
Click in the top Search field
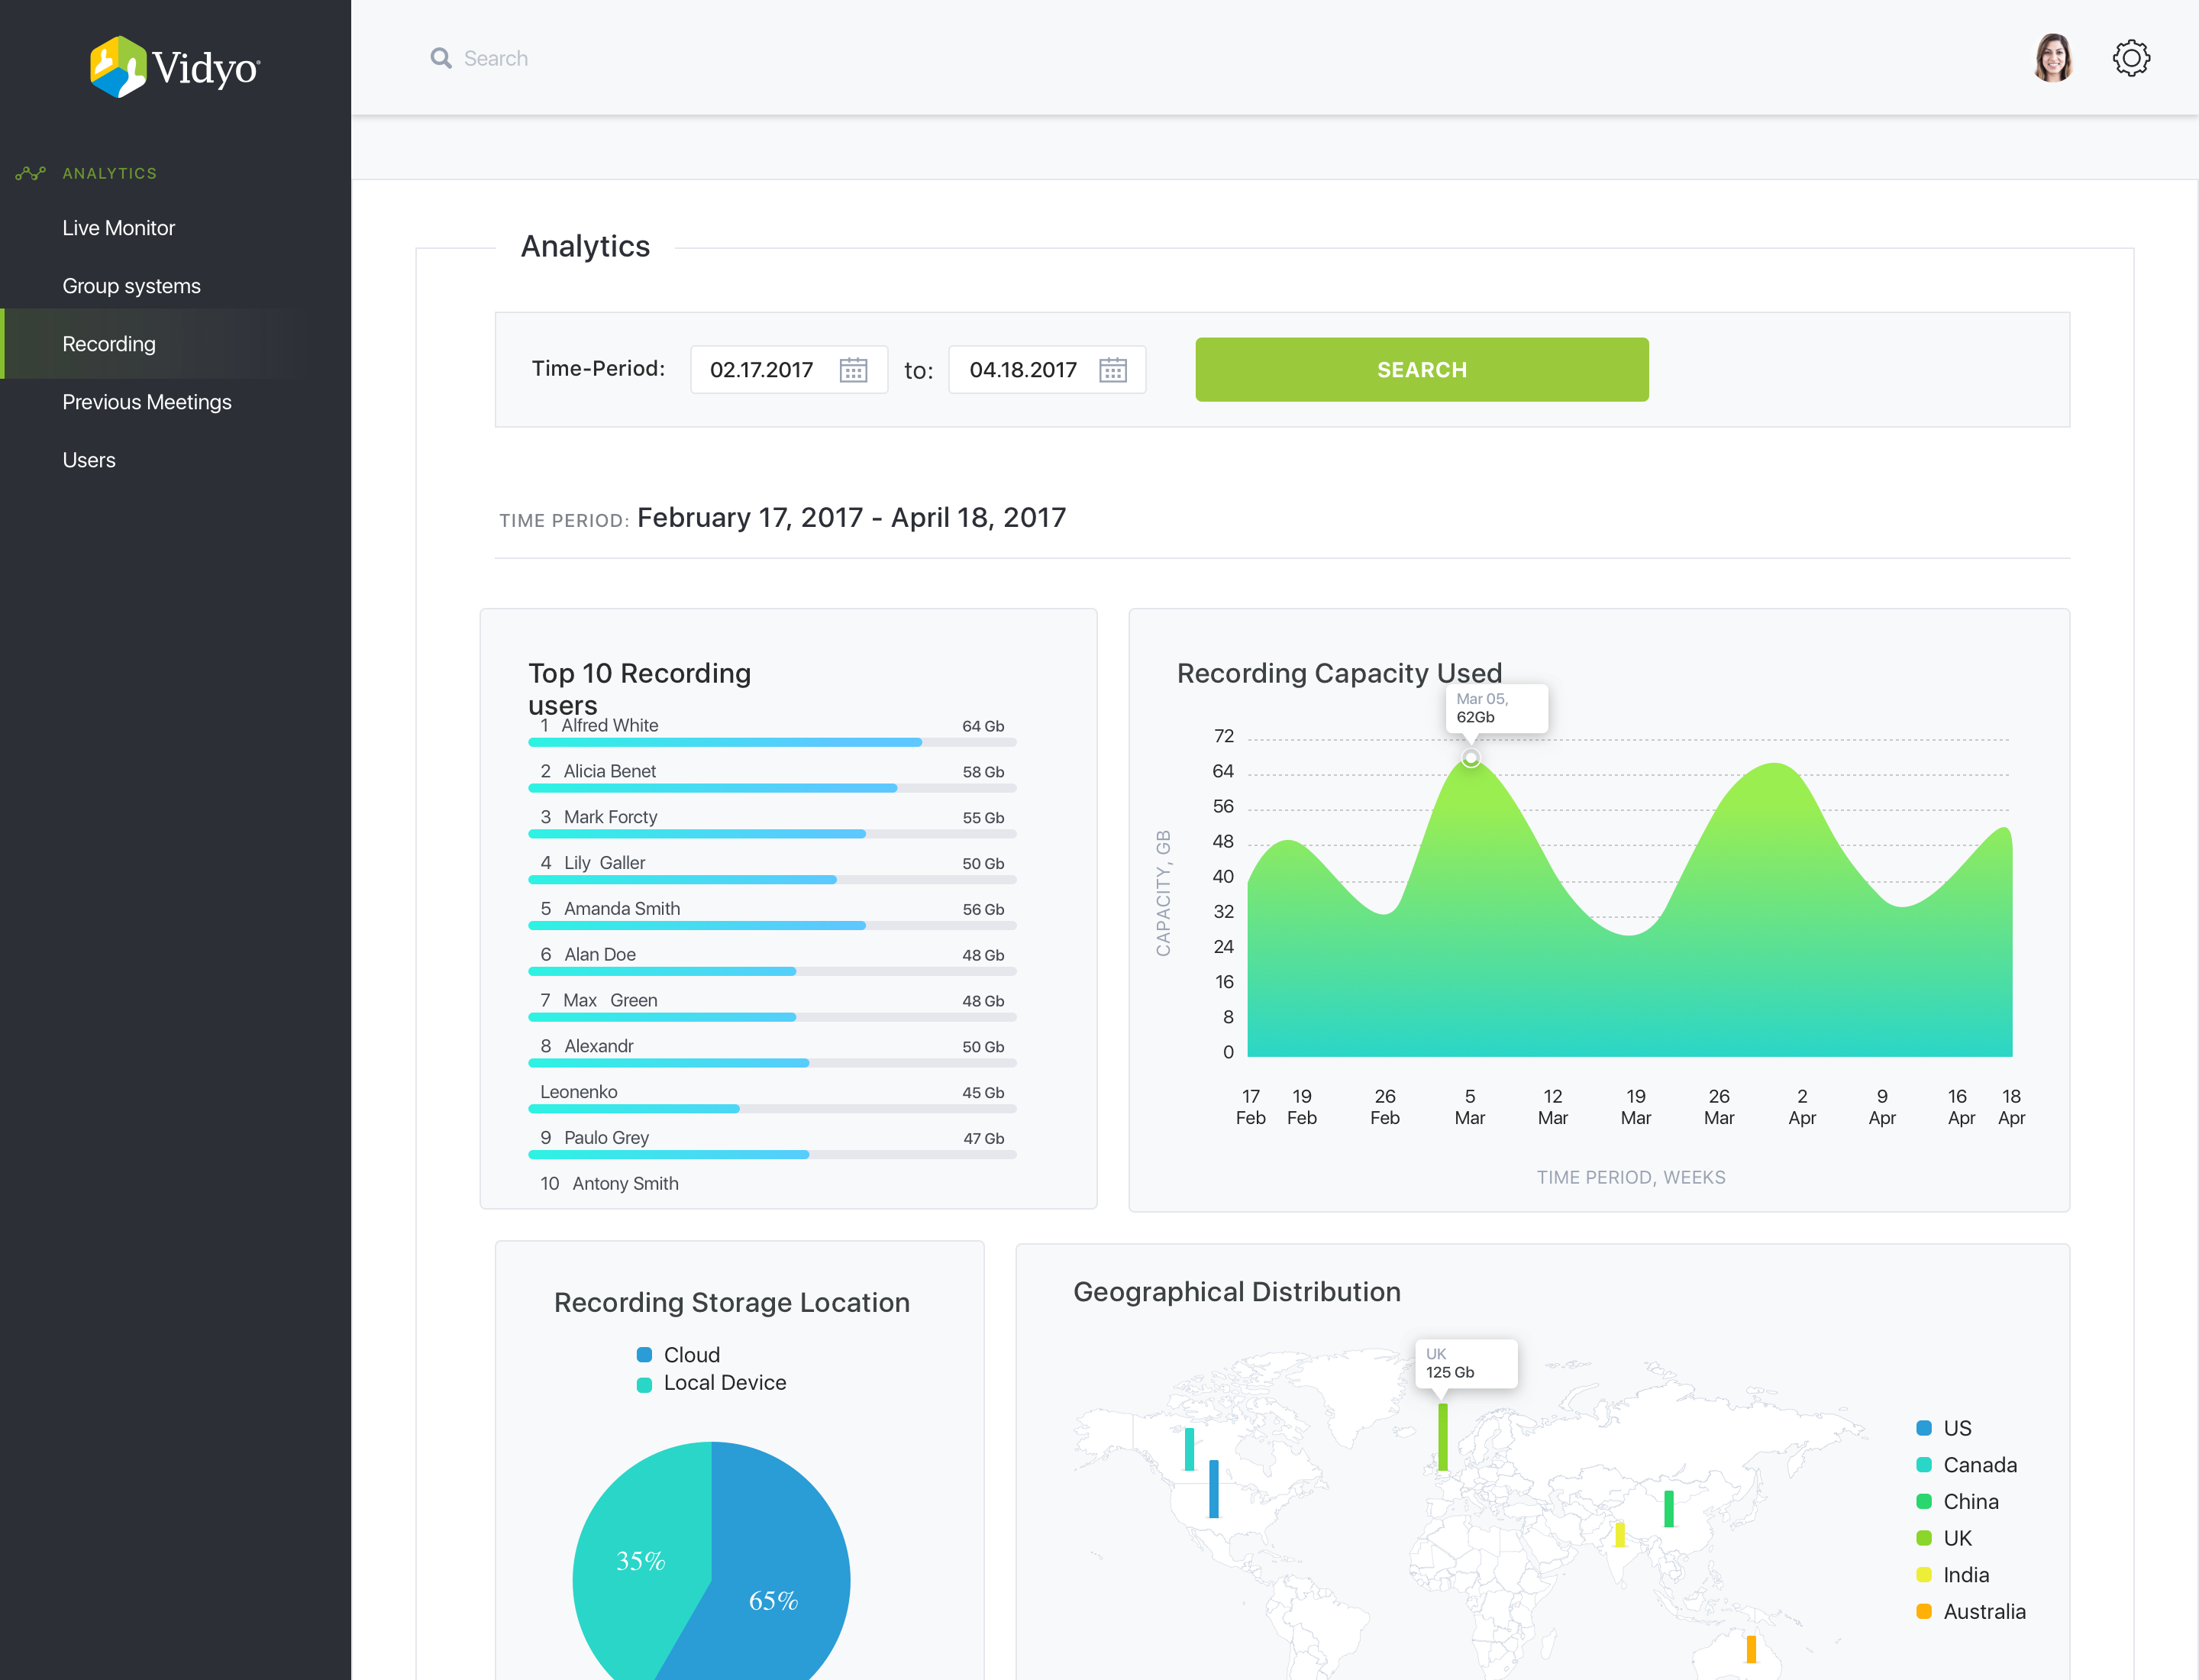[496, 58]
